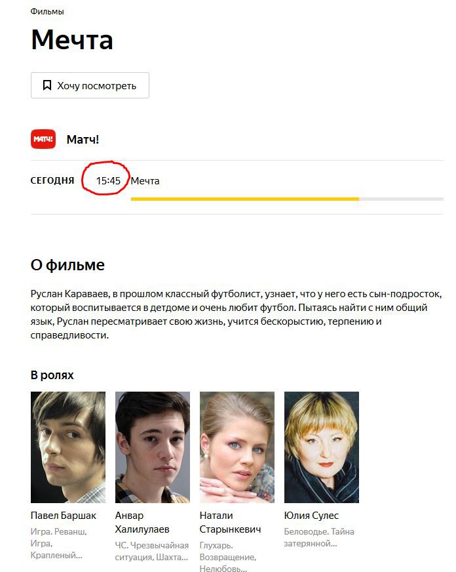Click the red Матч! channel logo
The image size is (456, 572).
pyautogui.click(x=43, y=139)
